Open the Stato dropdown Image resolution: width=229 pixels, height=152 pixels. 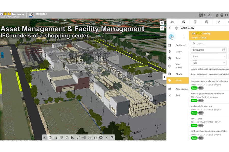pos(209,56)
